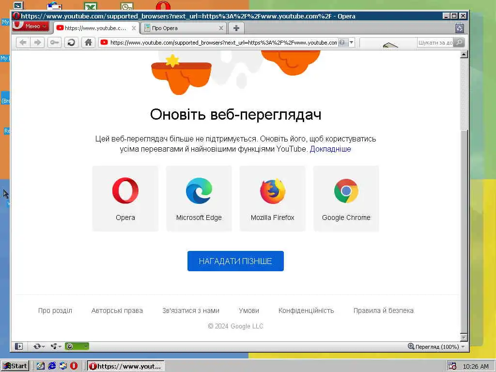
Task: Click the Оновіть веб-переглядач heading
Action: click(x=236, y=114)
